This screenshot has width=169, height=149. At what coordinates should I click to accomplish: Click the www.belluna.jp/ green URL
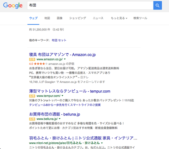(x=47, y=119)
